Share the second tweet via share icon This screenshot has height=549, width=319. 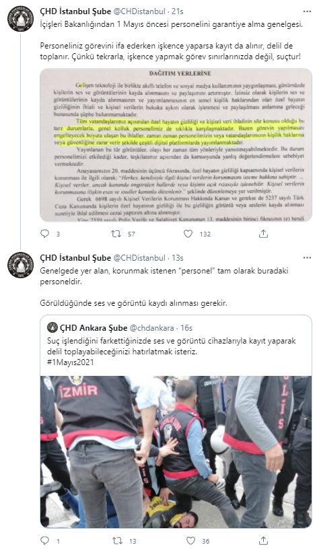tap(263, 541)
